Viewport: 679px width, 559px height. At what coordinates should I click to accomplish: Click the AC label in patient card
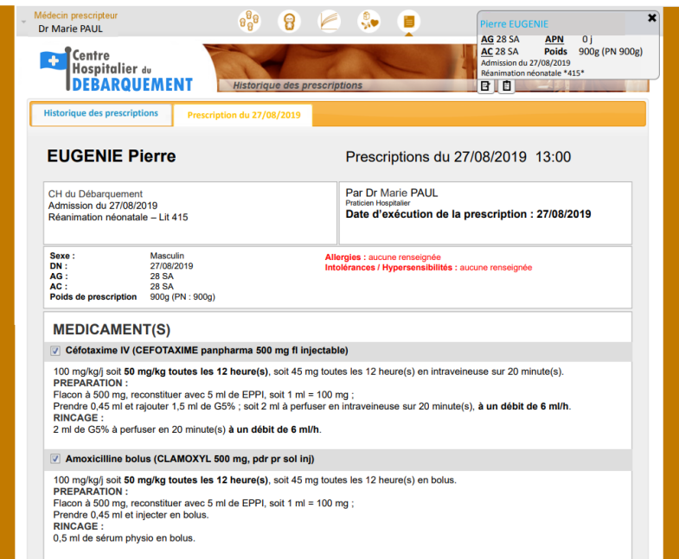pos(487,51)
